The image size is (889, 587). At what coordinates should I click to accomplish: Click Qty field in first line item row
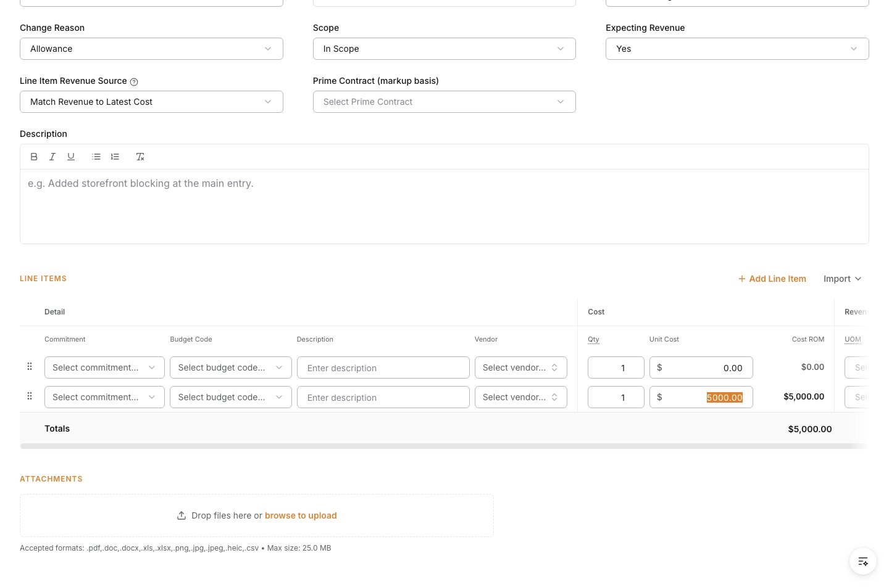click(616, 367)
